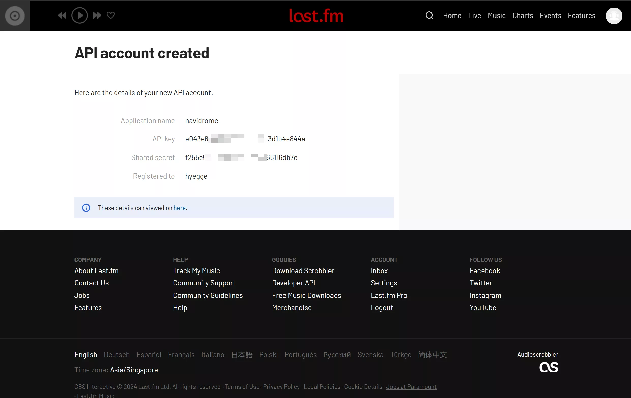Open Community Guidelines link
This screenshot has height=398, width=631.
tap(208, 295)
